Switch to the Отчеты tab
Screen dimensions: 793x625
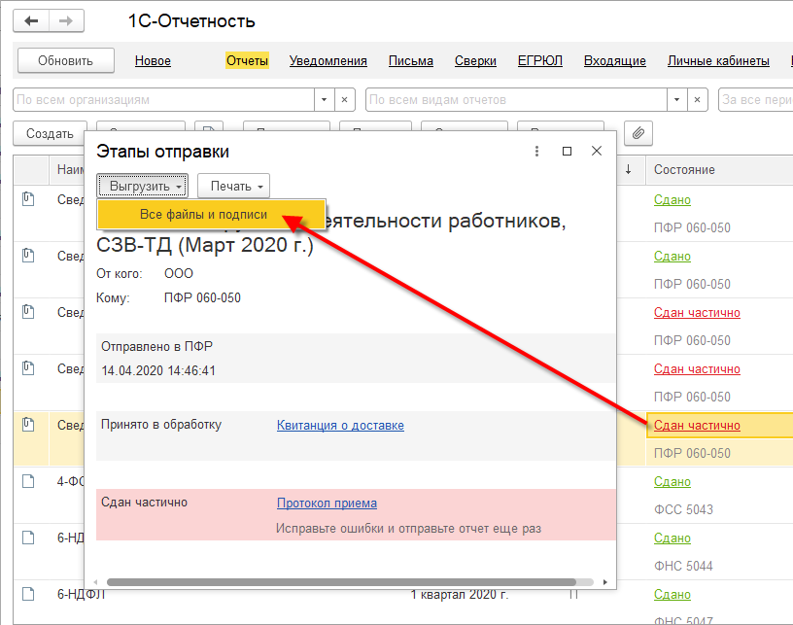click(247, 60)
